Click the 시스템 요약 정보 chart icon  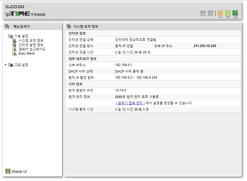pyautogui.click(x=15, y=40)
